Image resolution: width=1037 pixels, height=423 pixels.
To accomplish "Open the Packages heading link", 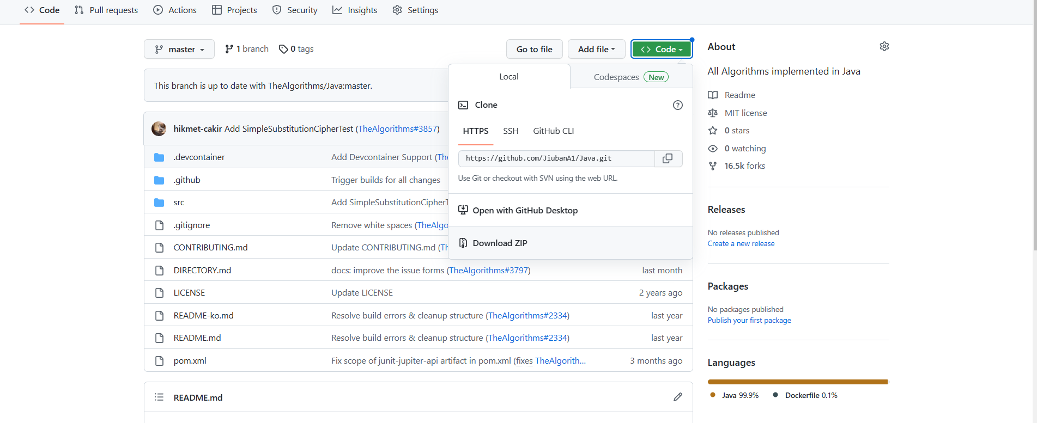I will tap(728, 286).
